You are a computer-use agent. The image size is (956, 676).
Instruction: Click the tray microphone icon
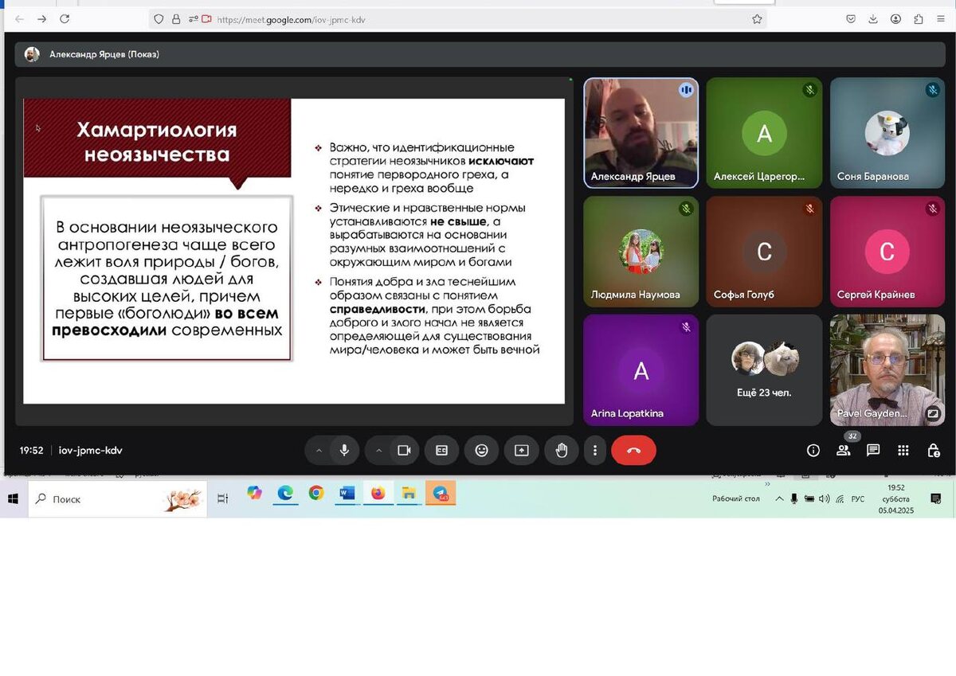tap(794, 498)
